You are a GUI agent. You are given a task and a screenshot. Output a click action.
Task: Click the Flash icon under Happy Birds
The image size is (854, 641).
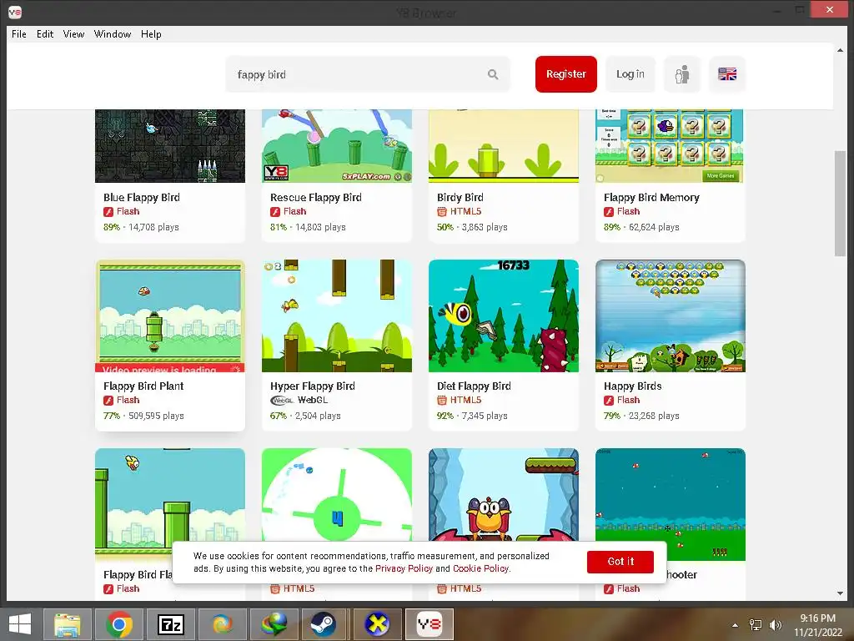608,400
